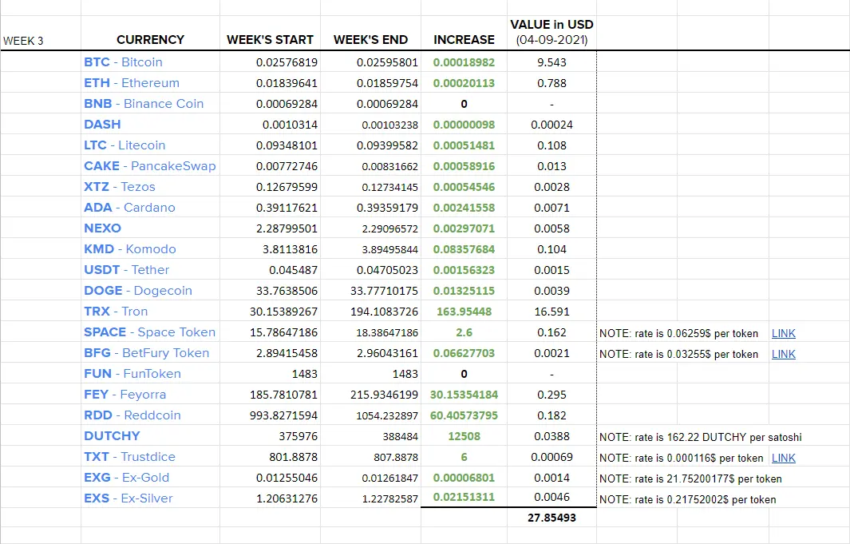The height and width of the screenshot is (544, 850).
Task: Click the WEEK'S START header cell
Action: pyautogui.click(x=270, y=33)
